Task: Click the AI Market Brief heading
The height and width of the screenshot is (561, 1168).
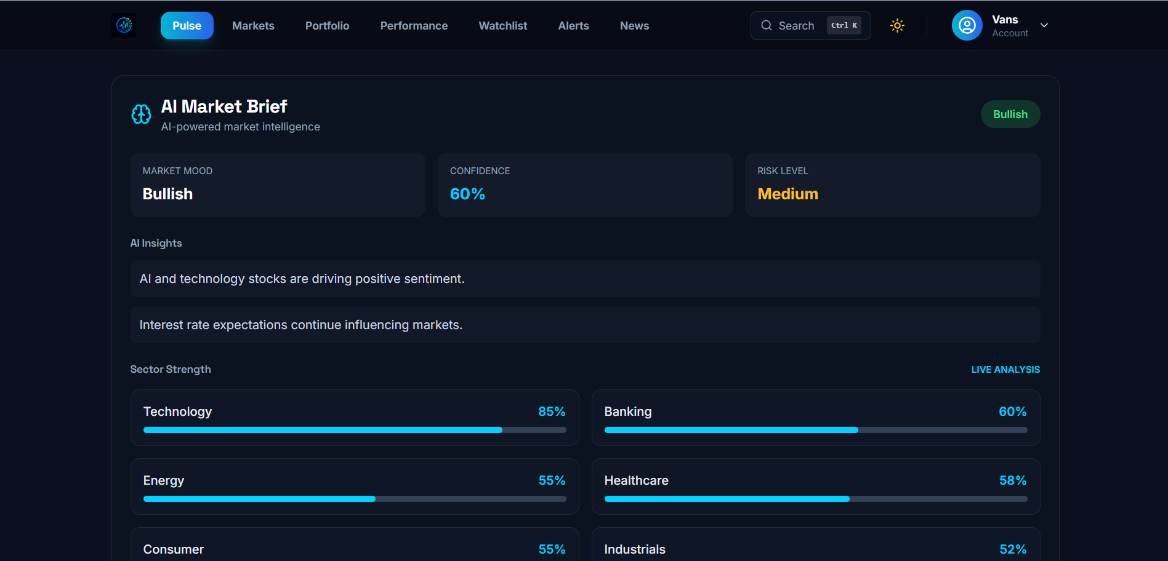Action: click(x=224, y=106)
